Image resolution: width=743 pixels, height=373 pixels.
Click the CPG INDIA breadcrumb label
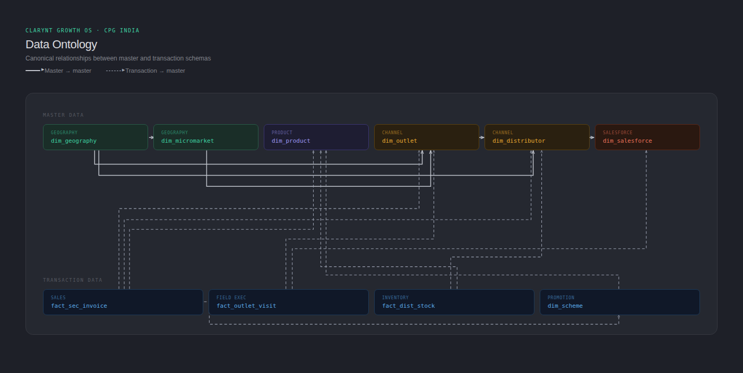pyautogui.click(x=122, y=30)
